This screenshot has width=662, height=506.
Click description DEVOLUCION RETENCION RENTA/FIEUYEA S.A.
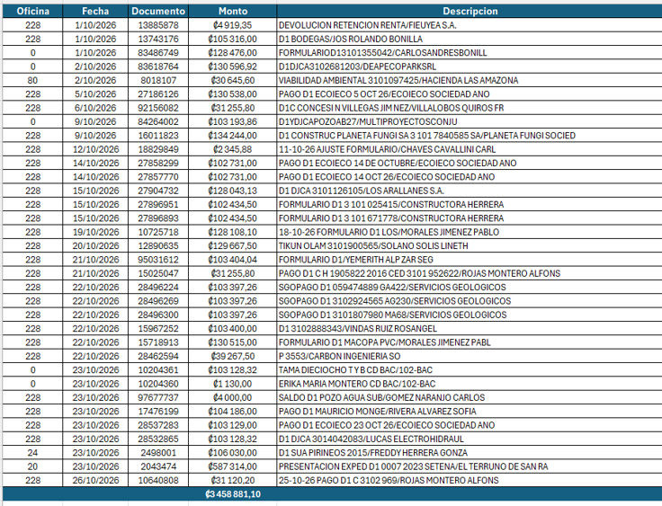click(x=367, y=25)
